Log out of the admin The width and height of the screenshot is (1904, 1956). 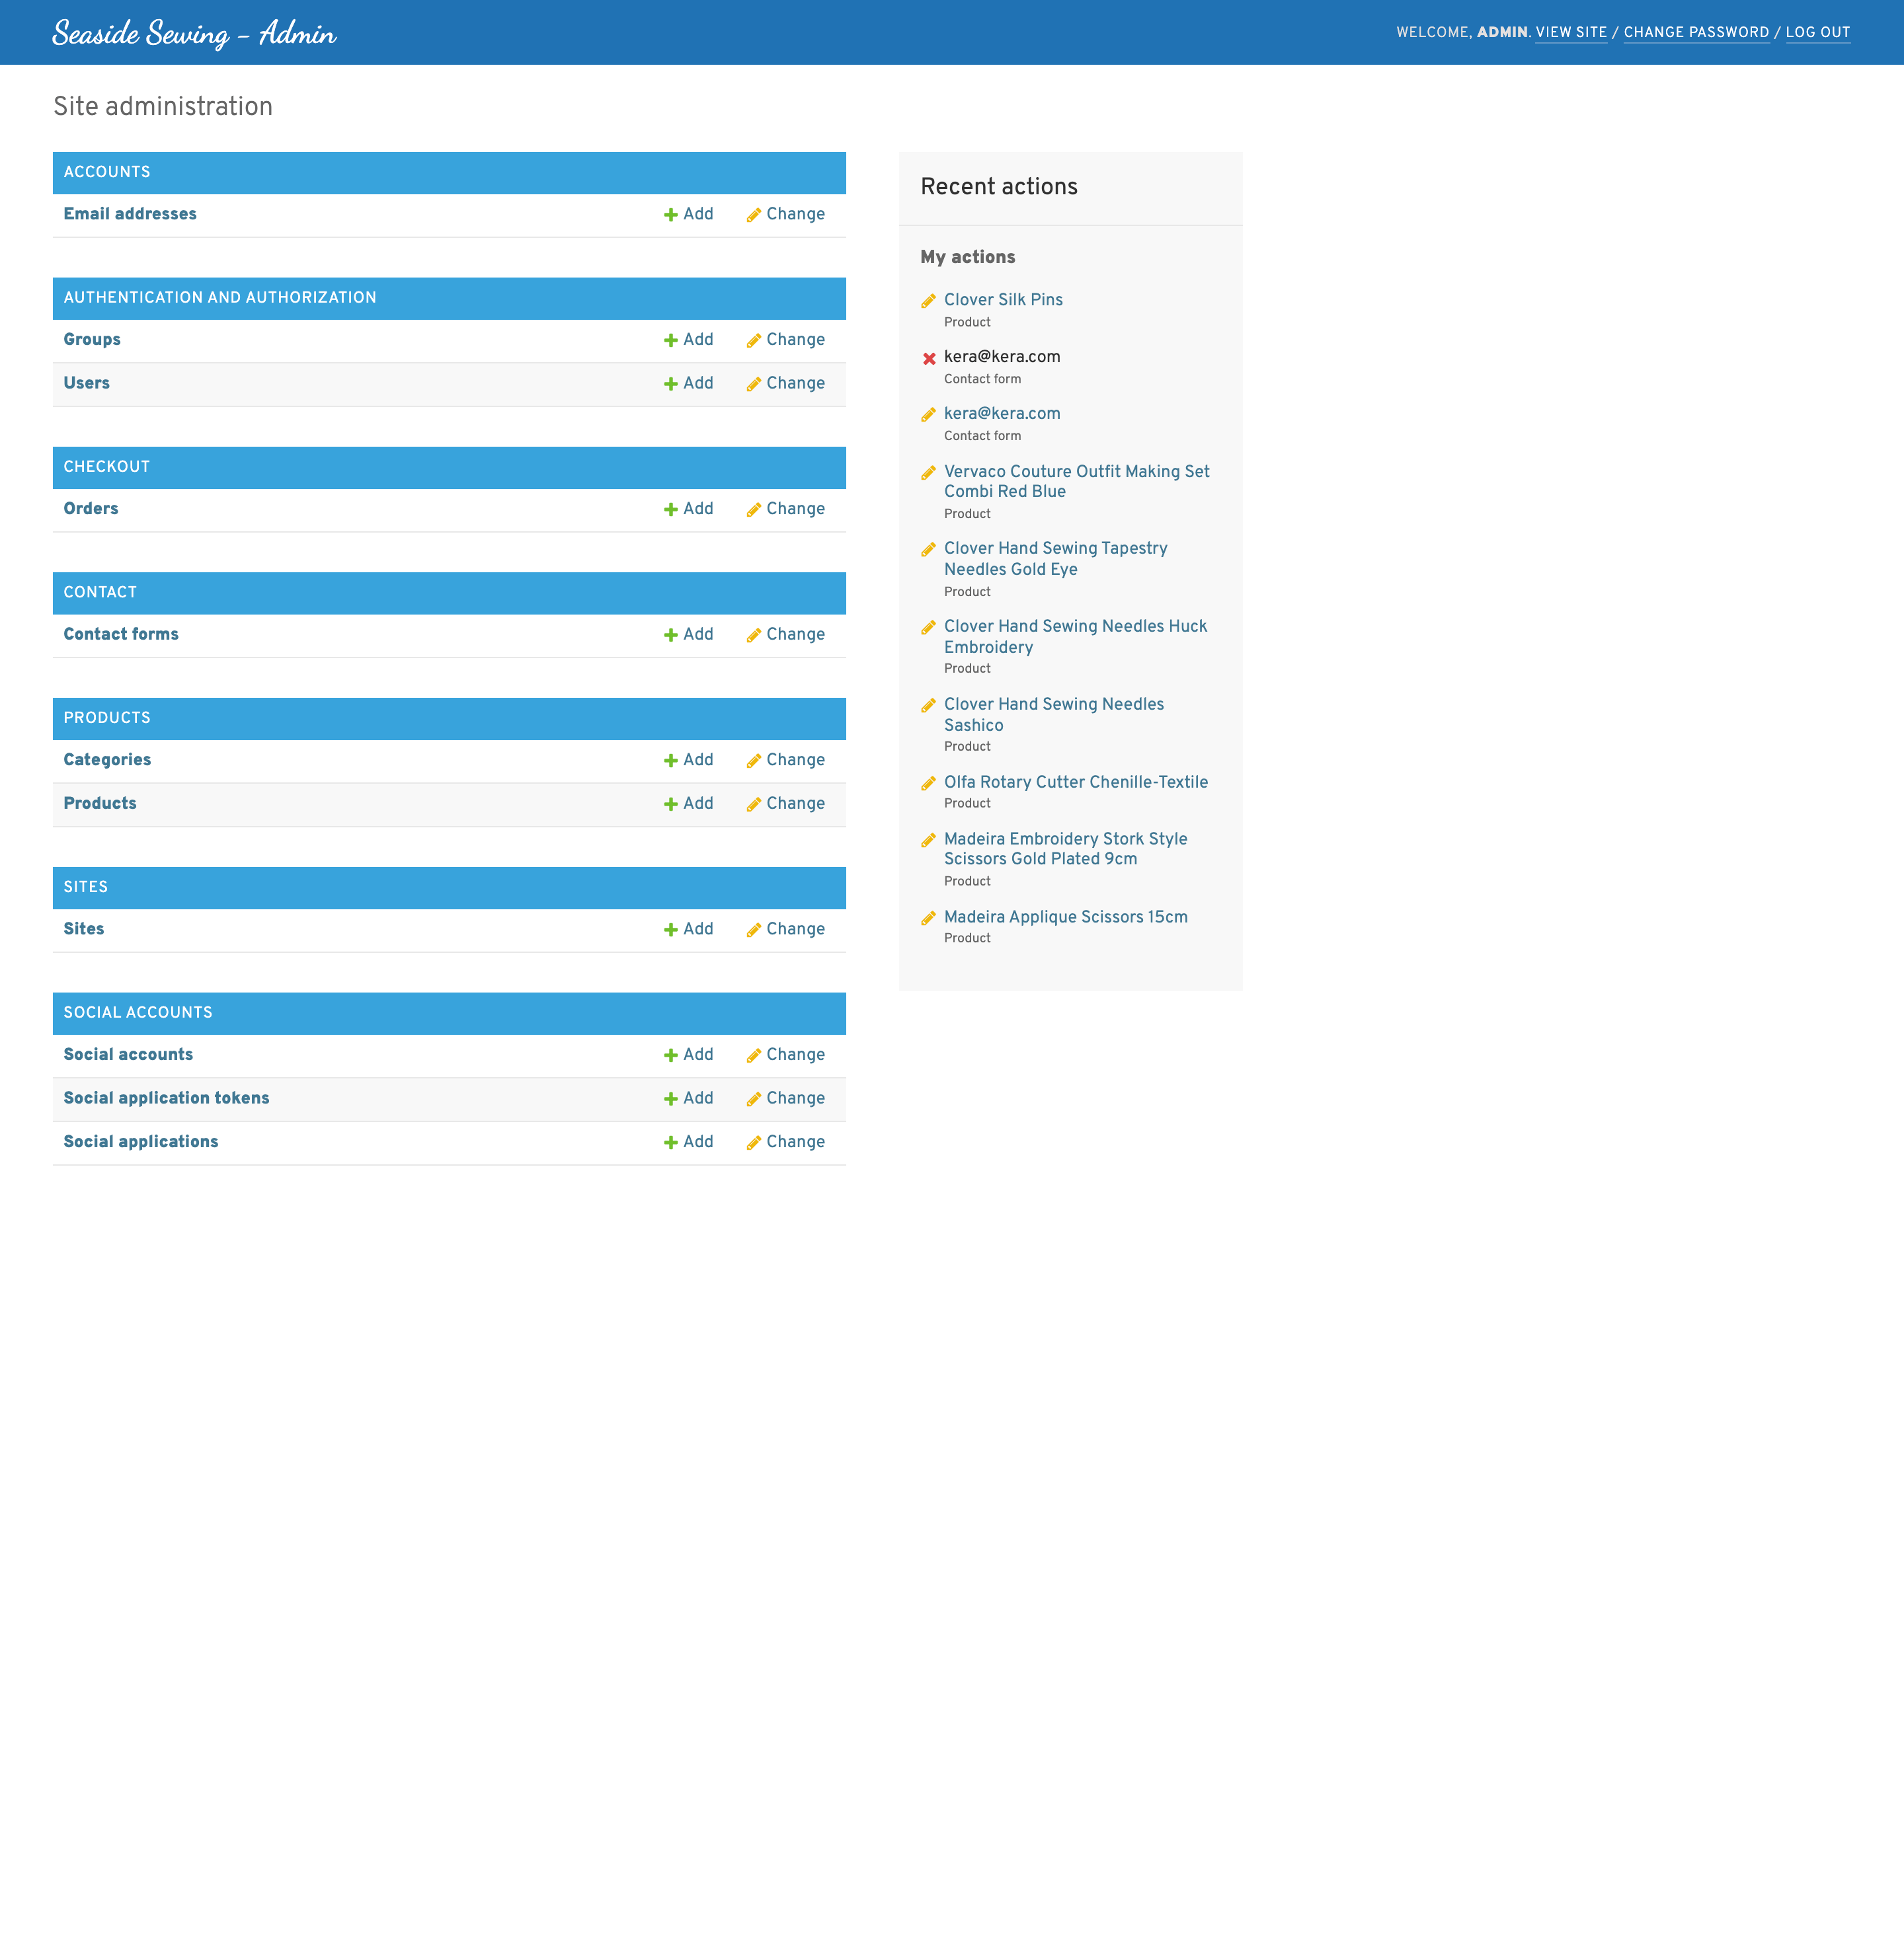[1817, 33]
